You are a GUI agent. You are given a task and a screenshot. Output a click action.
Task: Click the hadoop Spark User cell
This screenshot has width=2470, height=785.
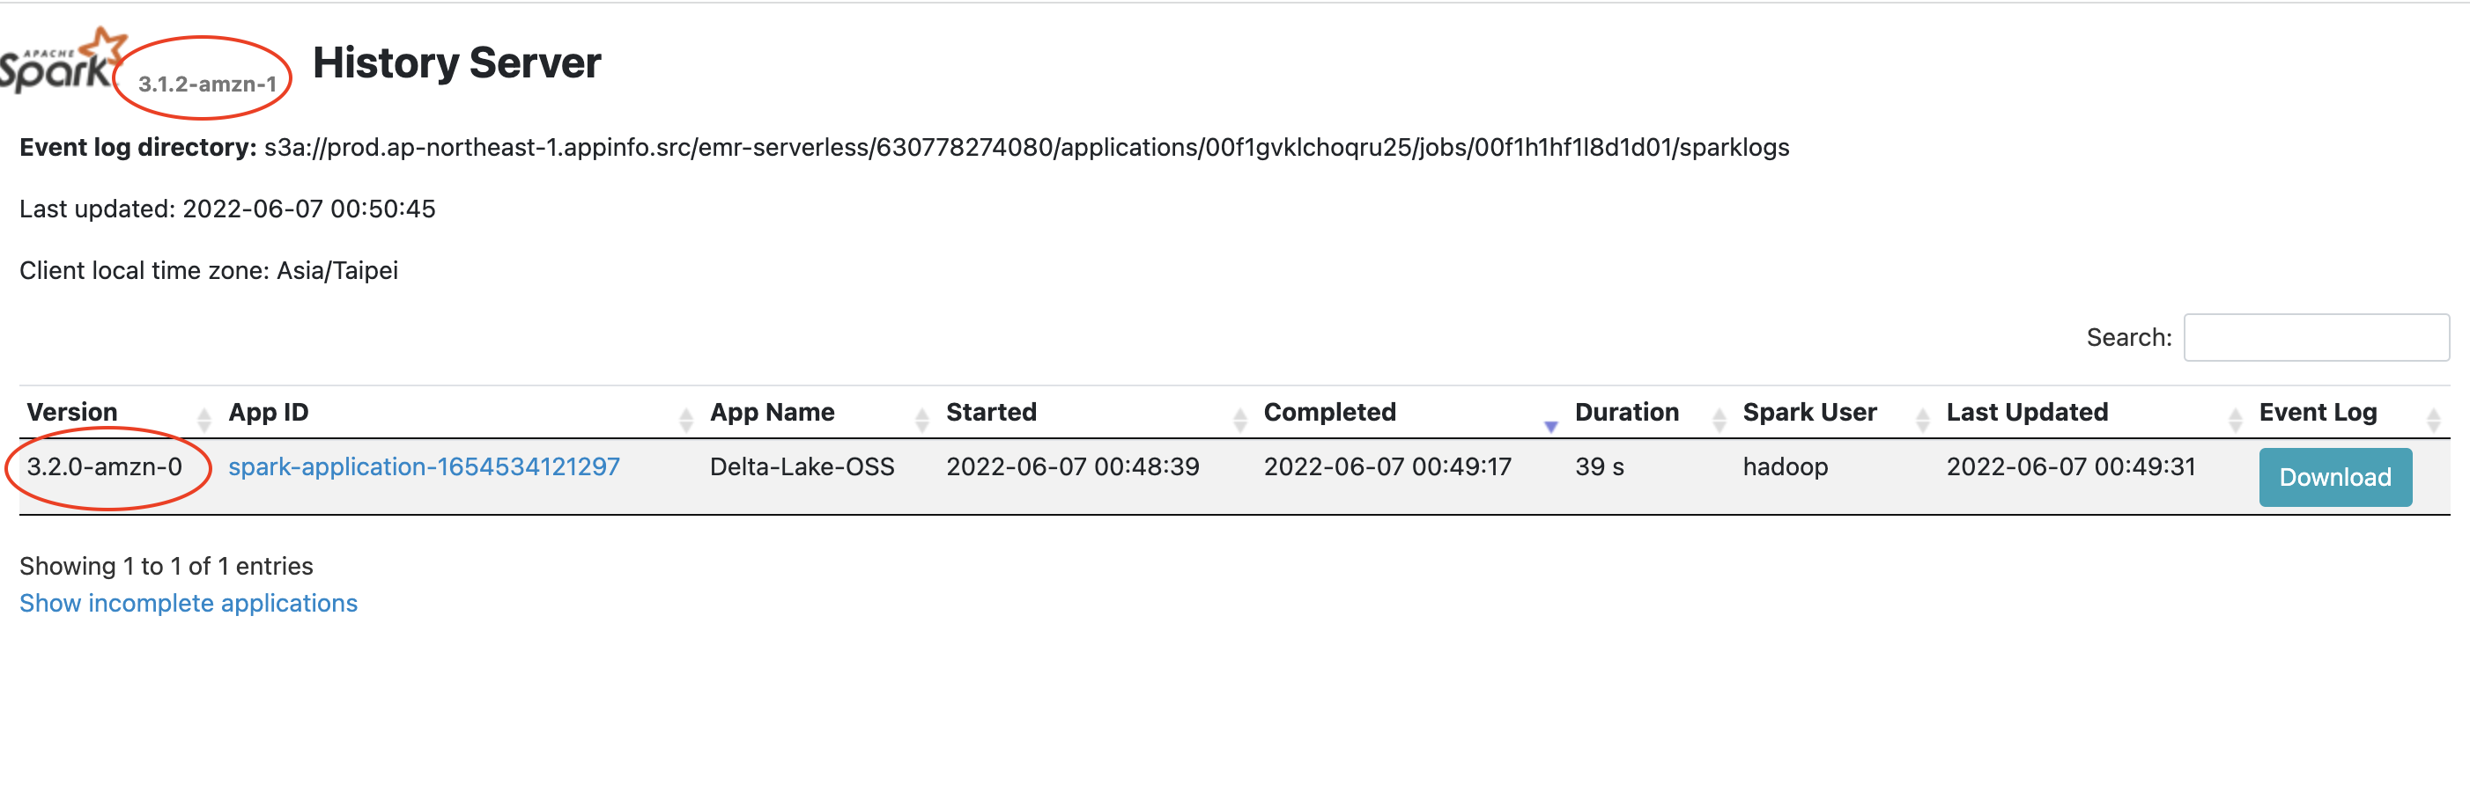click(1785, 466)
